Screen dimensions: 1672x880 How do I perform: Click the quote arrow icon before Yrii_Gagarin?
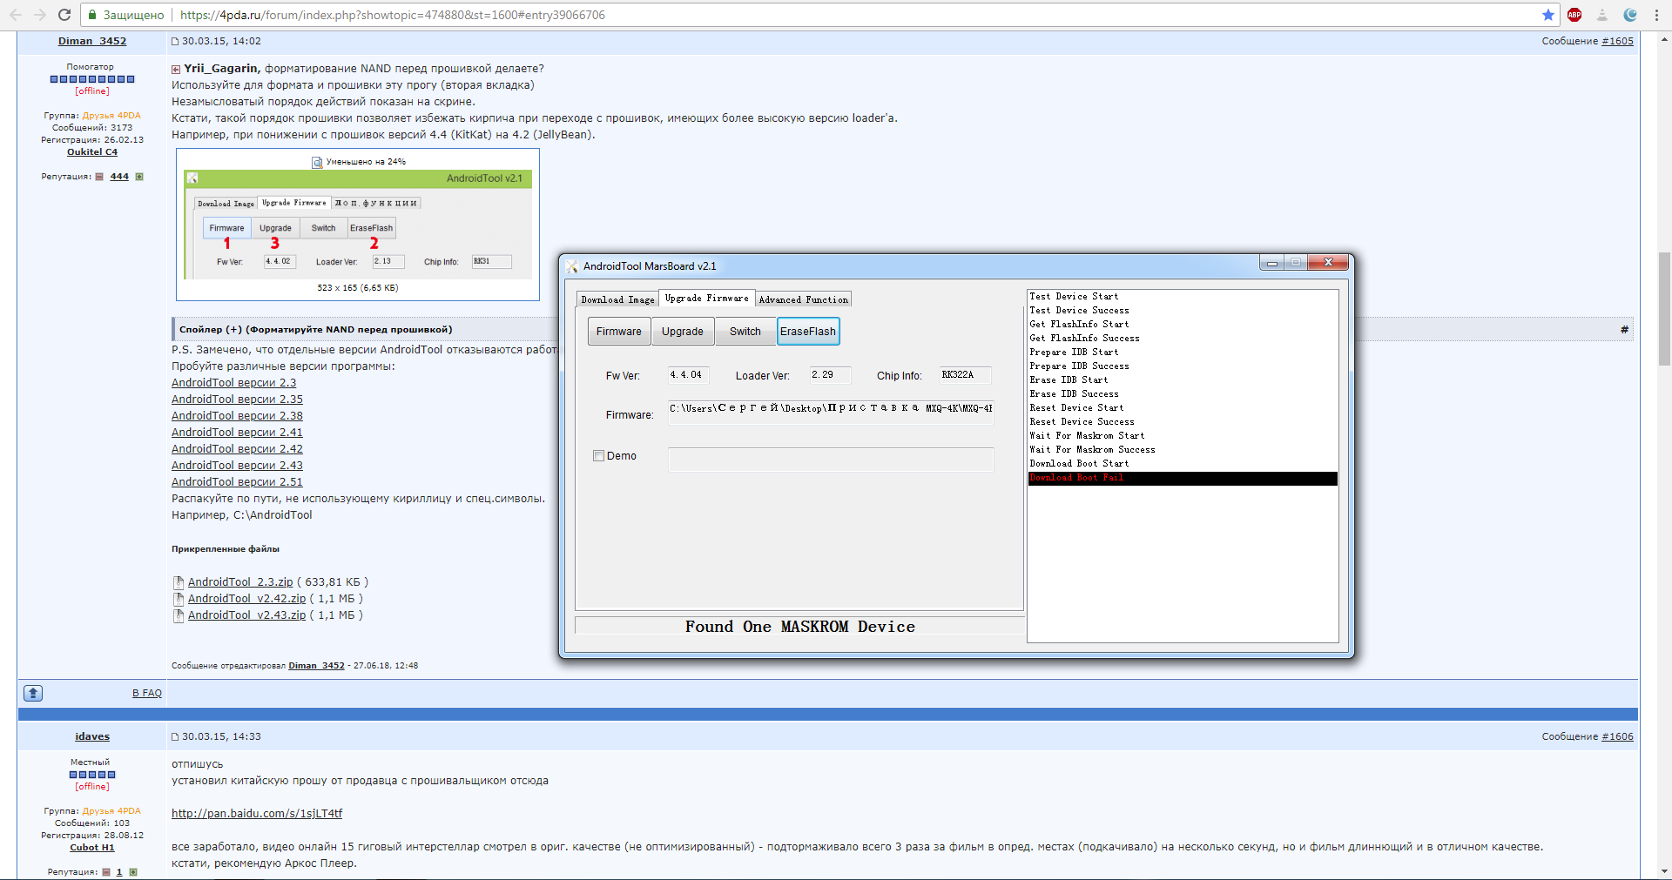click(x=176, y=70)
